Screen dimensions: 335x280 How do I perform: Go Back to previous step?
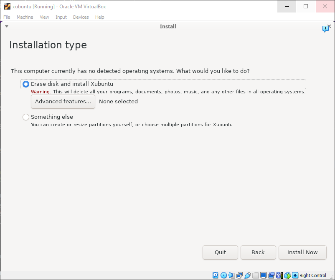pyautogui.click(x=258, y=252)
